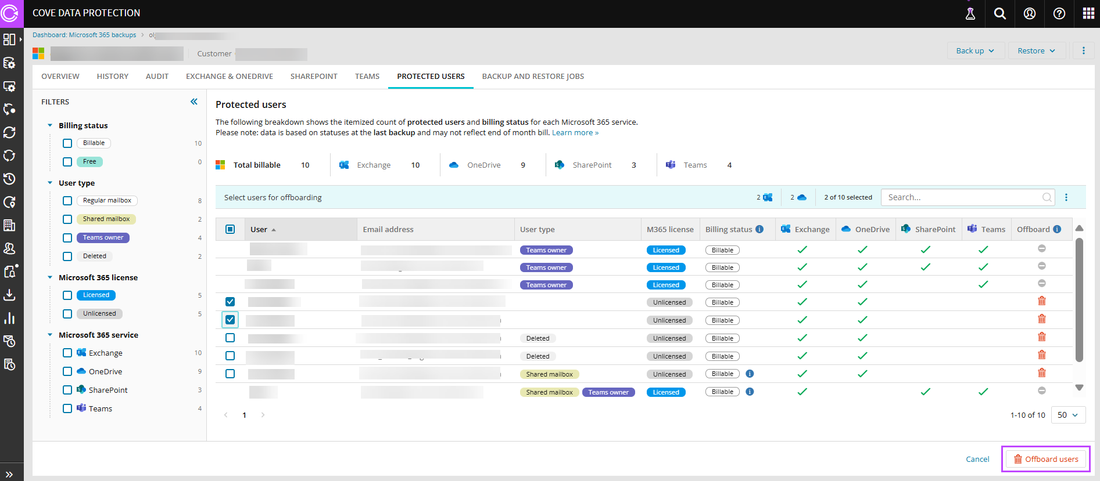1100x481 pixels.
Task: Click the vertical scrollbar of the users table
Action: (x=1079, y=302)
